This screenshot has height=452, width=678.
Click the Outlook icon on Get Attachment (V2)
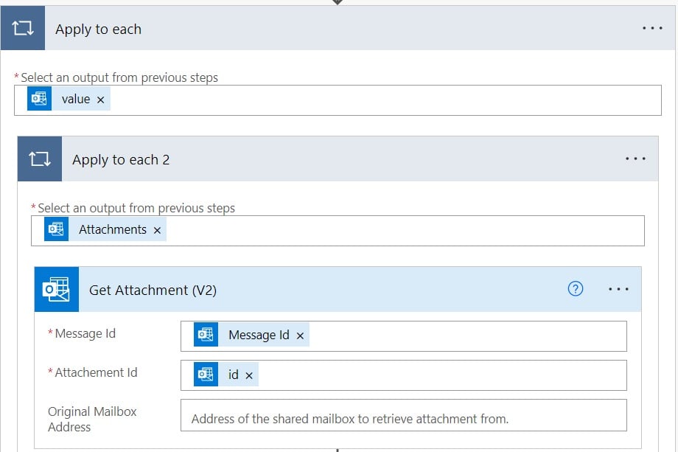[x=57, y=289]
